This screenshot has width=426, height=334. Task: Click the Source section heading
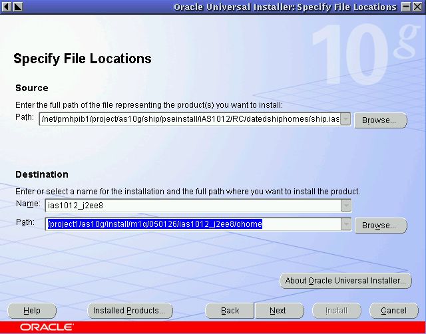(x=32, y=88)
